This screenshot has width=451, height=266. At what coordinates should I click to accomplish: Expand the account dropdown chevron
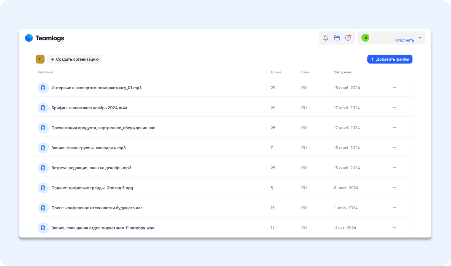[420, 38]
